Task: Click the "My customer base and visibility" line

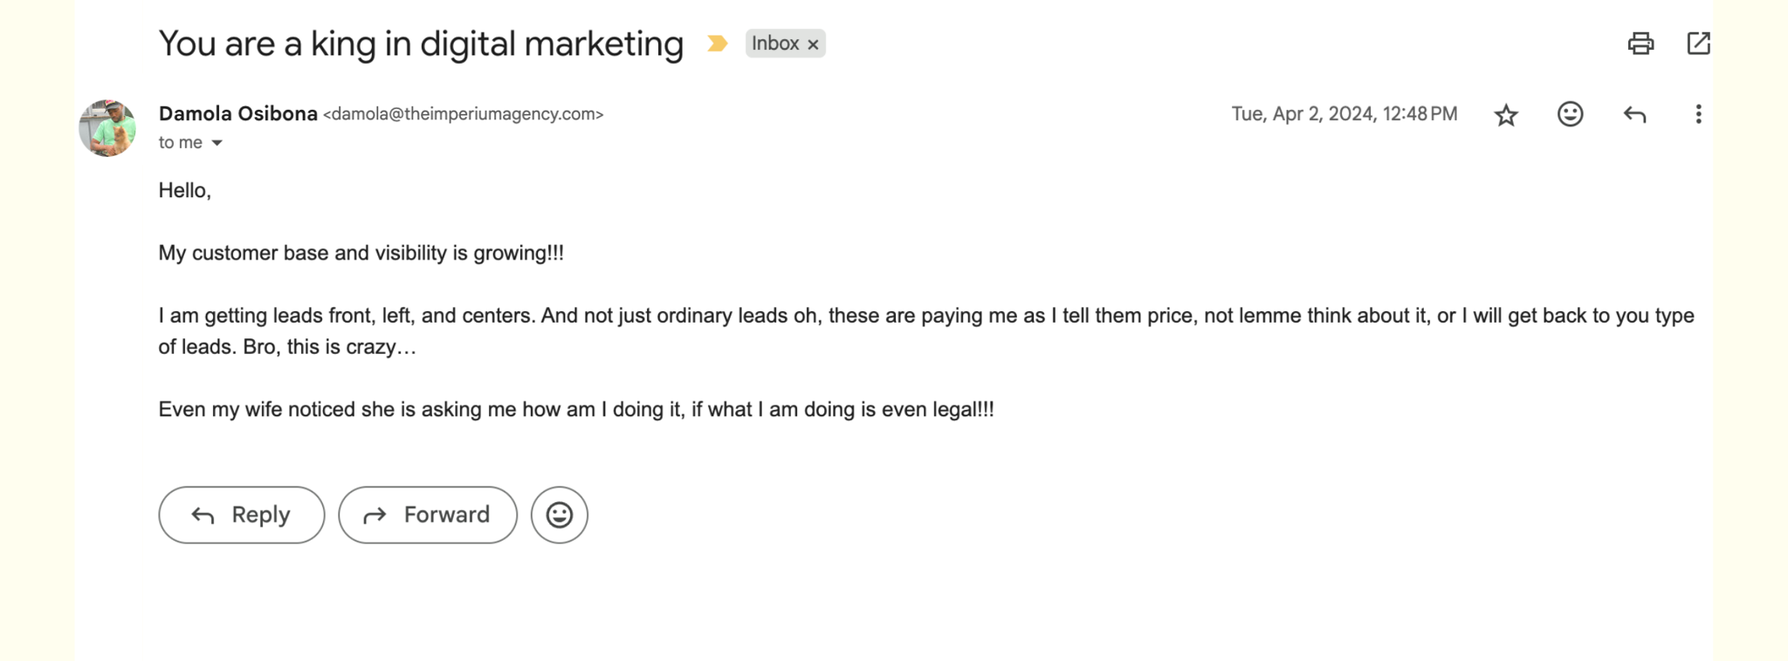Action: (x=361, y=253)
